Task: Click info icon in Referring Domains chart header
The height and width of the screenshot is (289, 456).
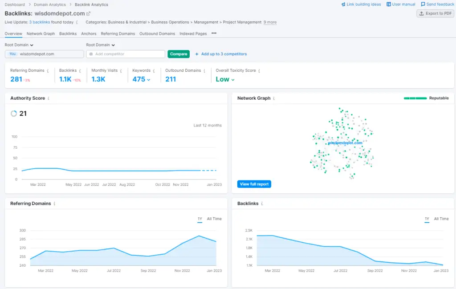Action: 54,204
